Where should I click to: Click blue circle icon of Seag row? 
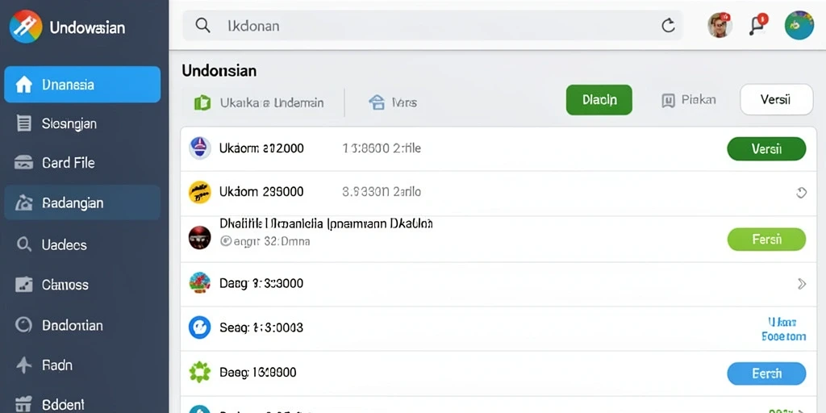click(200, 327)
